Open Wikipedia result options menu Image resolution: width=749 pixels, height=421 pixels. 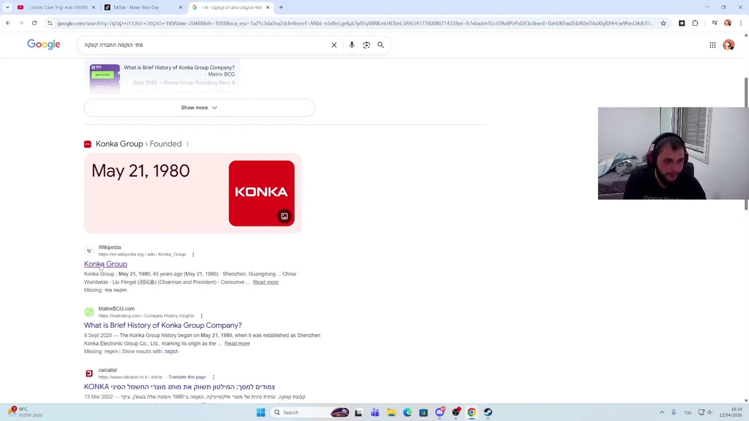coord(193,254)
